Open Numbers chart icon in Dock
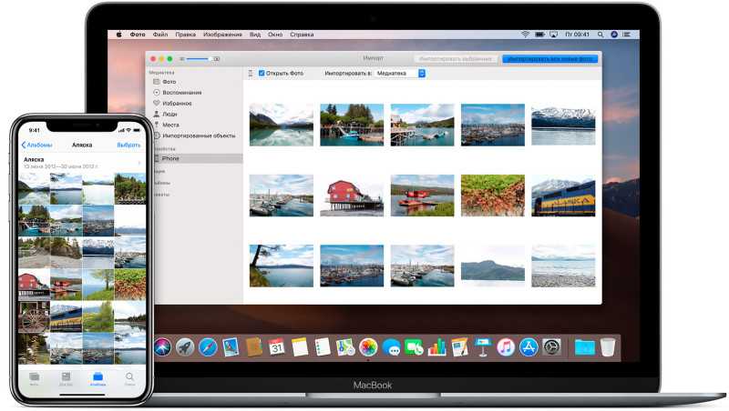 tap(436, 347)
